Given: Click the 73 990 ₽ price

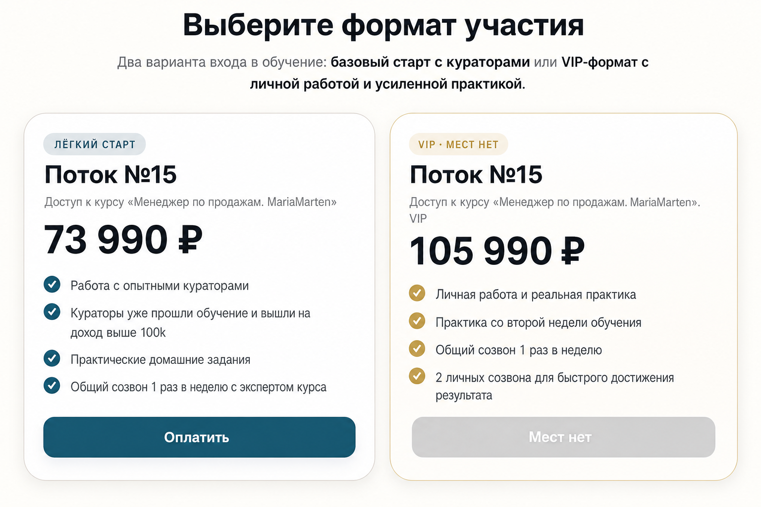Looking at the screenshot, I should (x=123, y=240).
